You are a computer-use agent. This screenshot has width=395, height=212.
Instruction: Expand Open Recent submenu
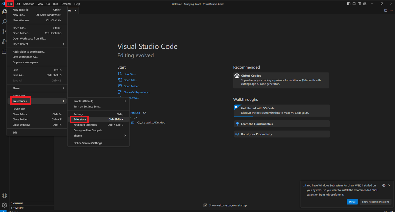(37, 44)
